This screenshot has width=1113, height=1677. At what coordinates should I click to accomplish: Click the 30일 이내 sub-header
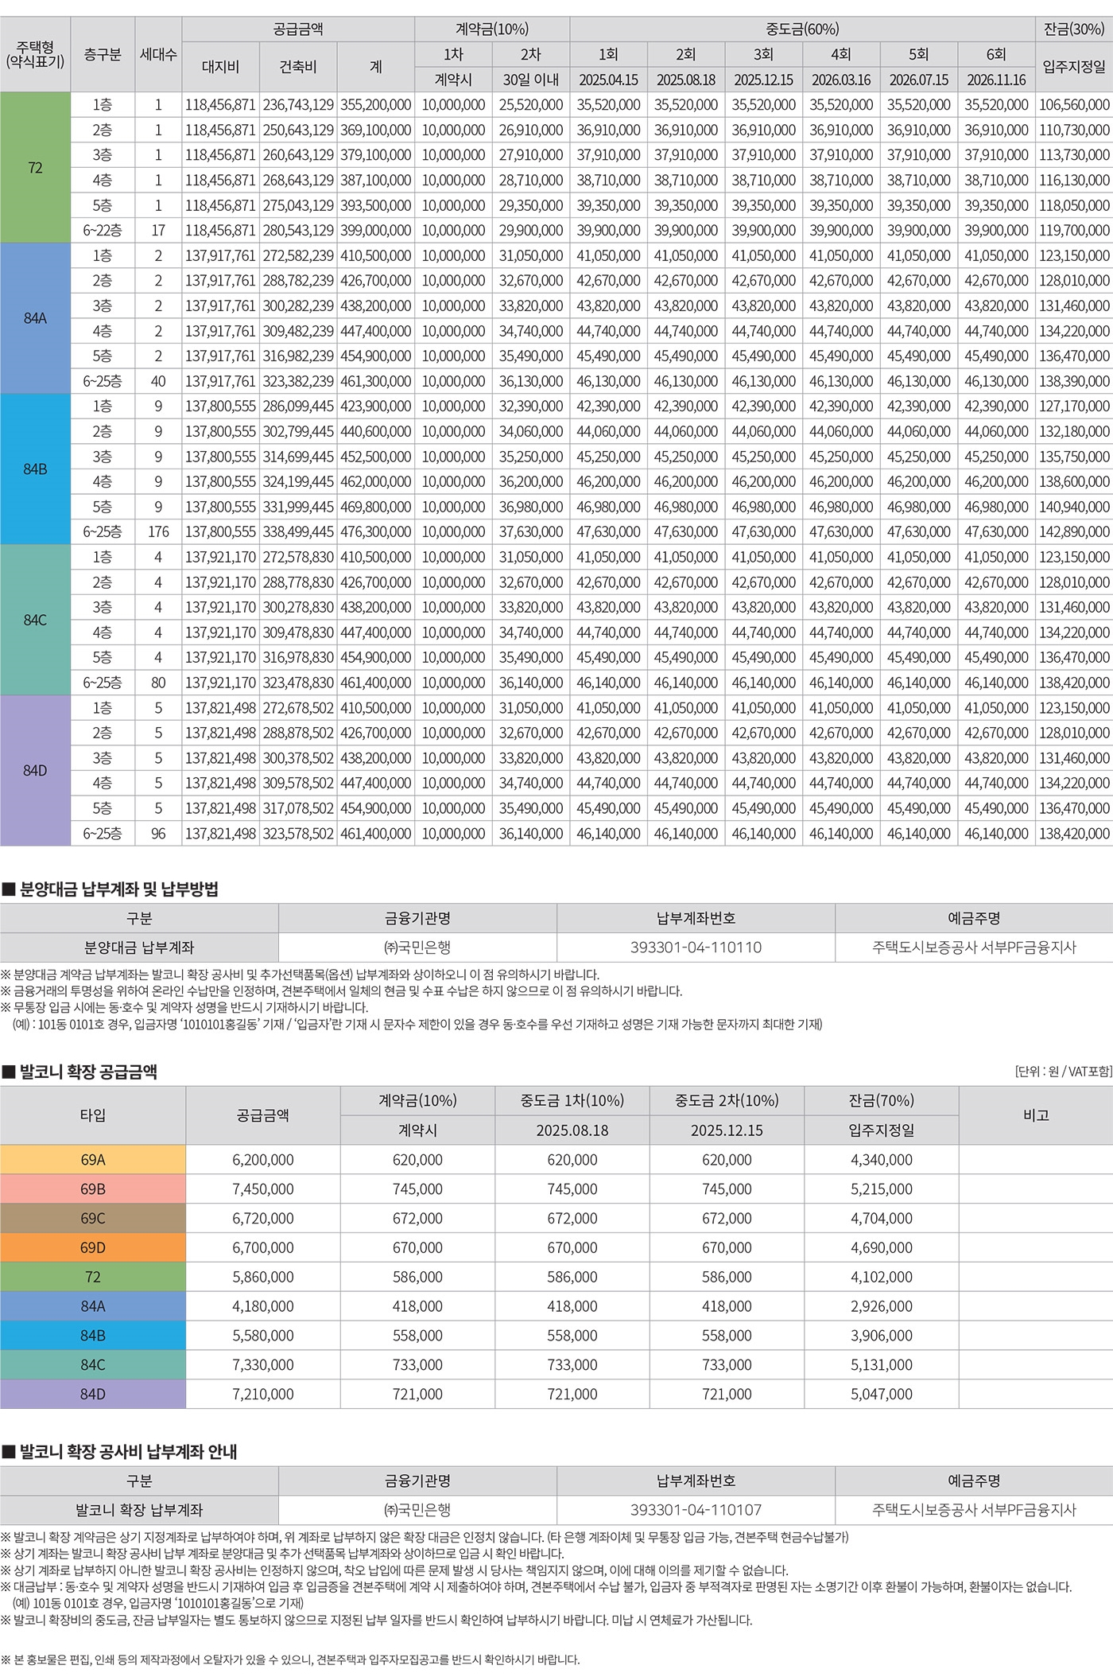(531, 80)
